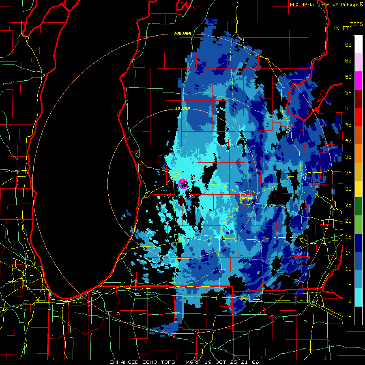Click the gold legend swatch
The width and height of the screenshot is (365, 365).
pyautogui.click(x=358, y=172)
